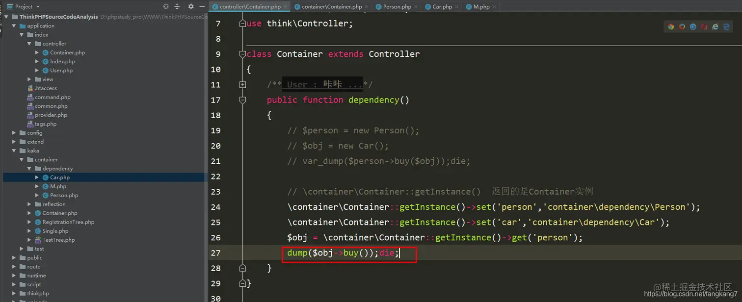This screenshot has height=302, width=742.
Task: Click the Collapse All icon in Project panel
Action: 178,6
